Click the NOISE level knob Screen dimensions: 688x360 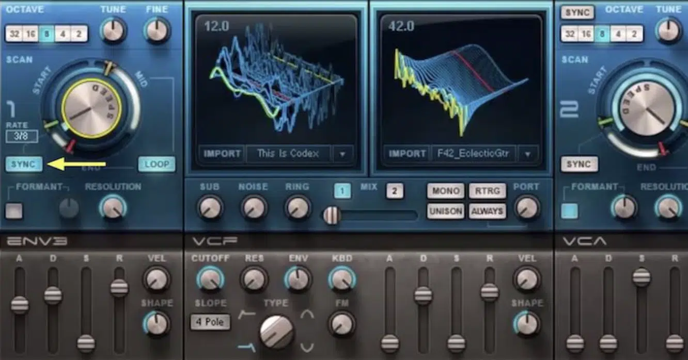(253, 208)
